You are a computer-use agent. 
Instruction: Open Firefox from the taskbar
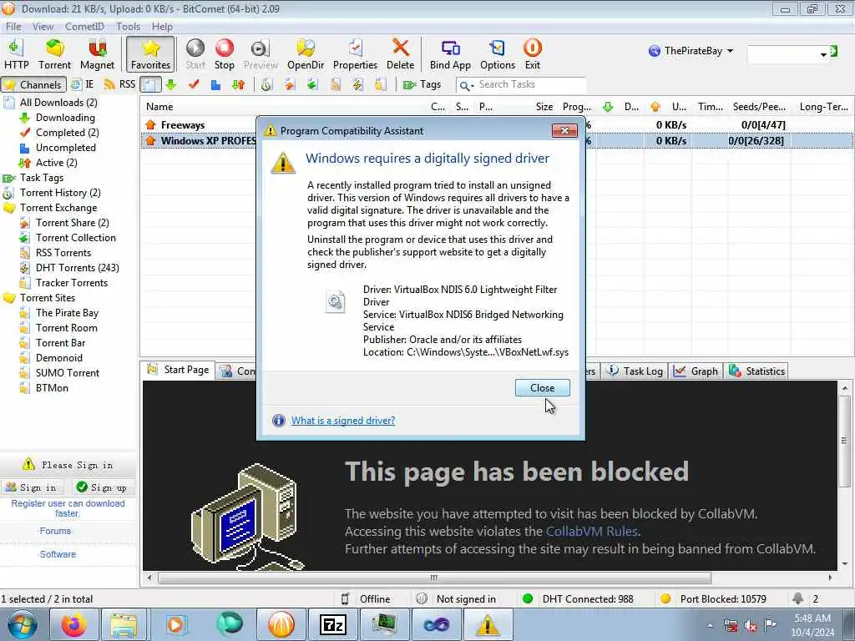click(73, 624)
